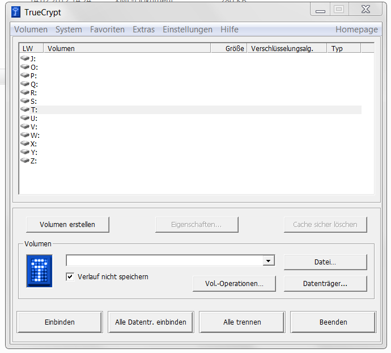391x353 pixels.
Task: Click the TrueCrypt title bar key icon
Action: 16,12
